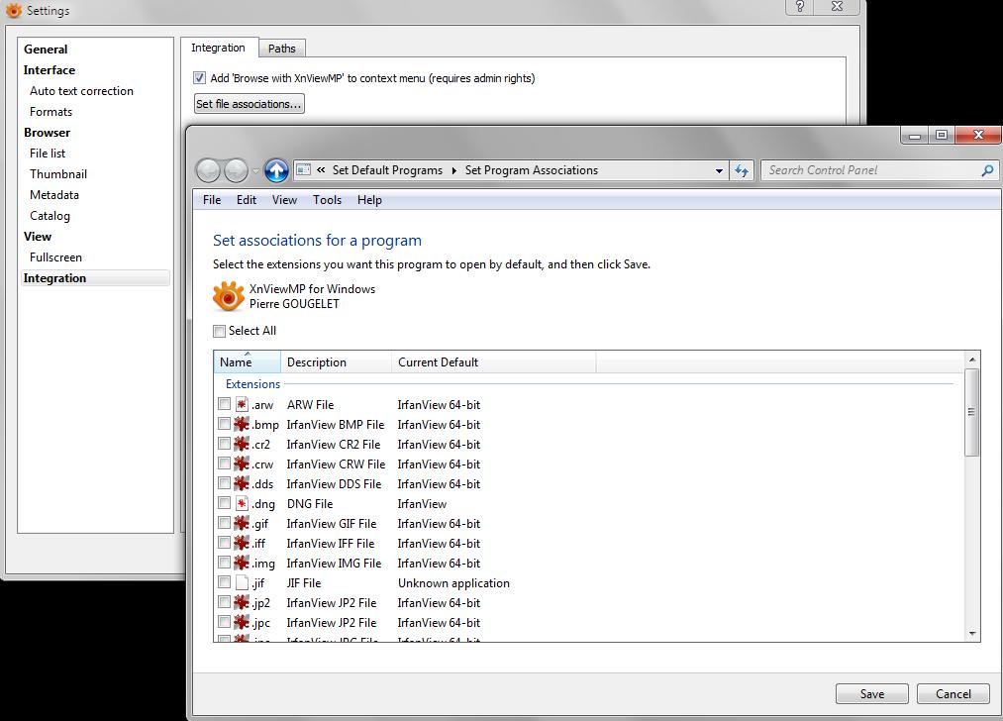Click the Back navigation arrow button
This screenshot has height=721, width=1003.
[x=208, y=170]
